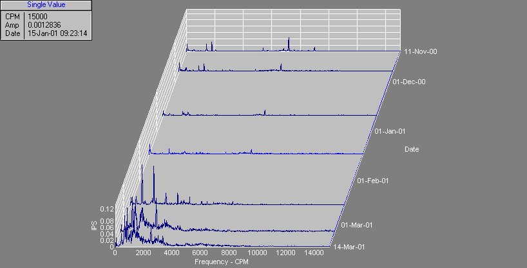Click the 0.04 IPS tick label

(107, 234)
